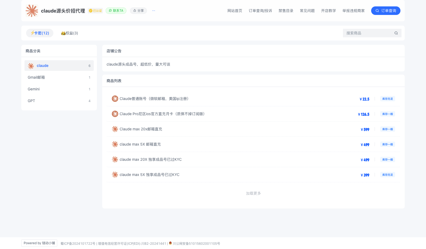The width and height of the screenshot is (426, 249).
Task: Click Powered by 链动小铺 badge
Action: tap(39, 243)
